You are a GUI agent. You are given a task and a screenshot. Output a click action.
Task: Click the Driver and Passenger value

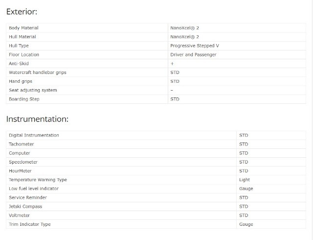193,54
